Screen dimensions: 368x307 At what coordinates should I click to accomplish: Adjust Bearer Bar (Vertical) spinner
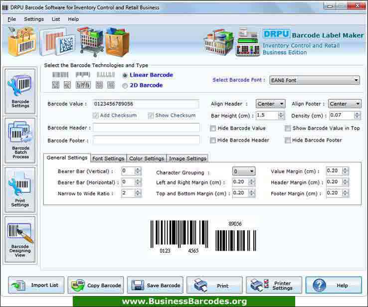pos(138,171)
